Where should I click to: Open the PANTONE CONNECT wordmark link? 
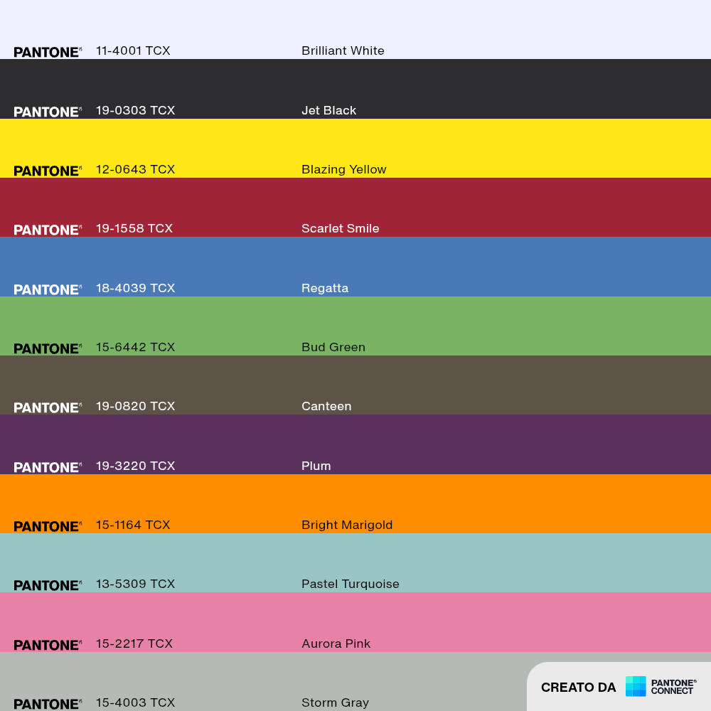click(673, 687)
